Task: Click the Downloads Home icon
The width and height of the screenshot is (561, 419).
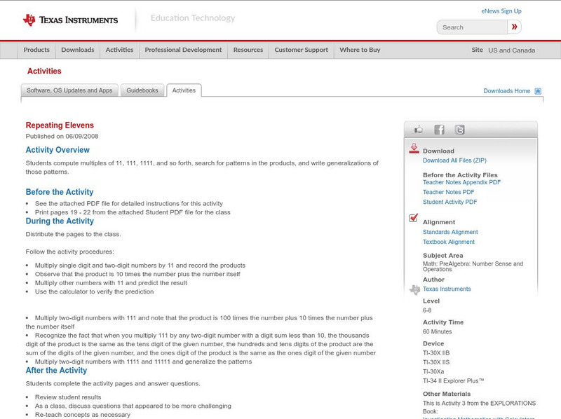Action: pyautogui.click(x=537, y=90)
